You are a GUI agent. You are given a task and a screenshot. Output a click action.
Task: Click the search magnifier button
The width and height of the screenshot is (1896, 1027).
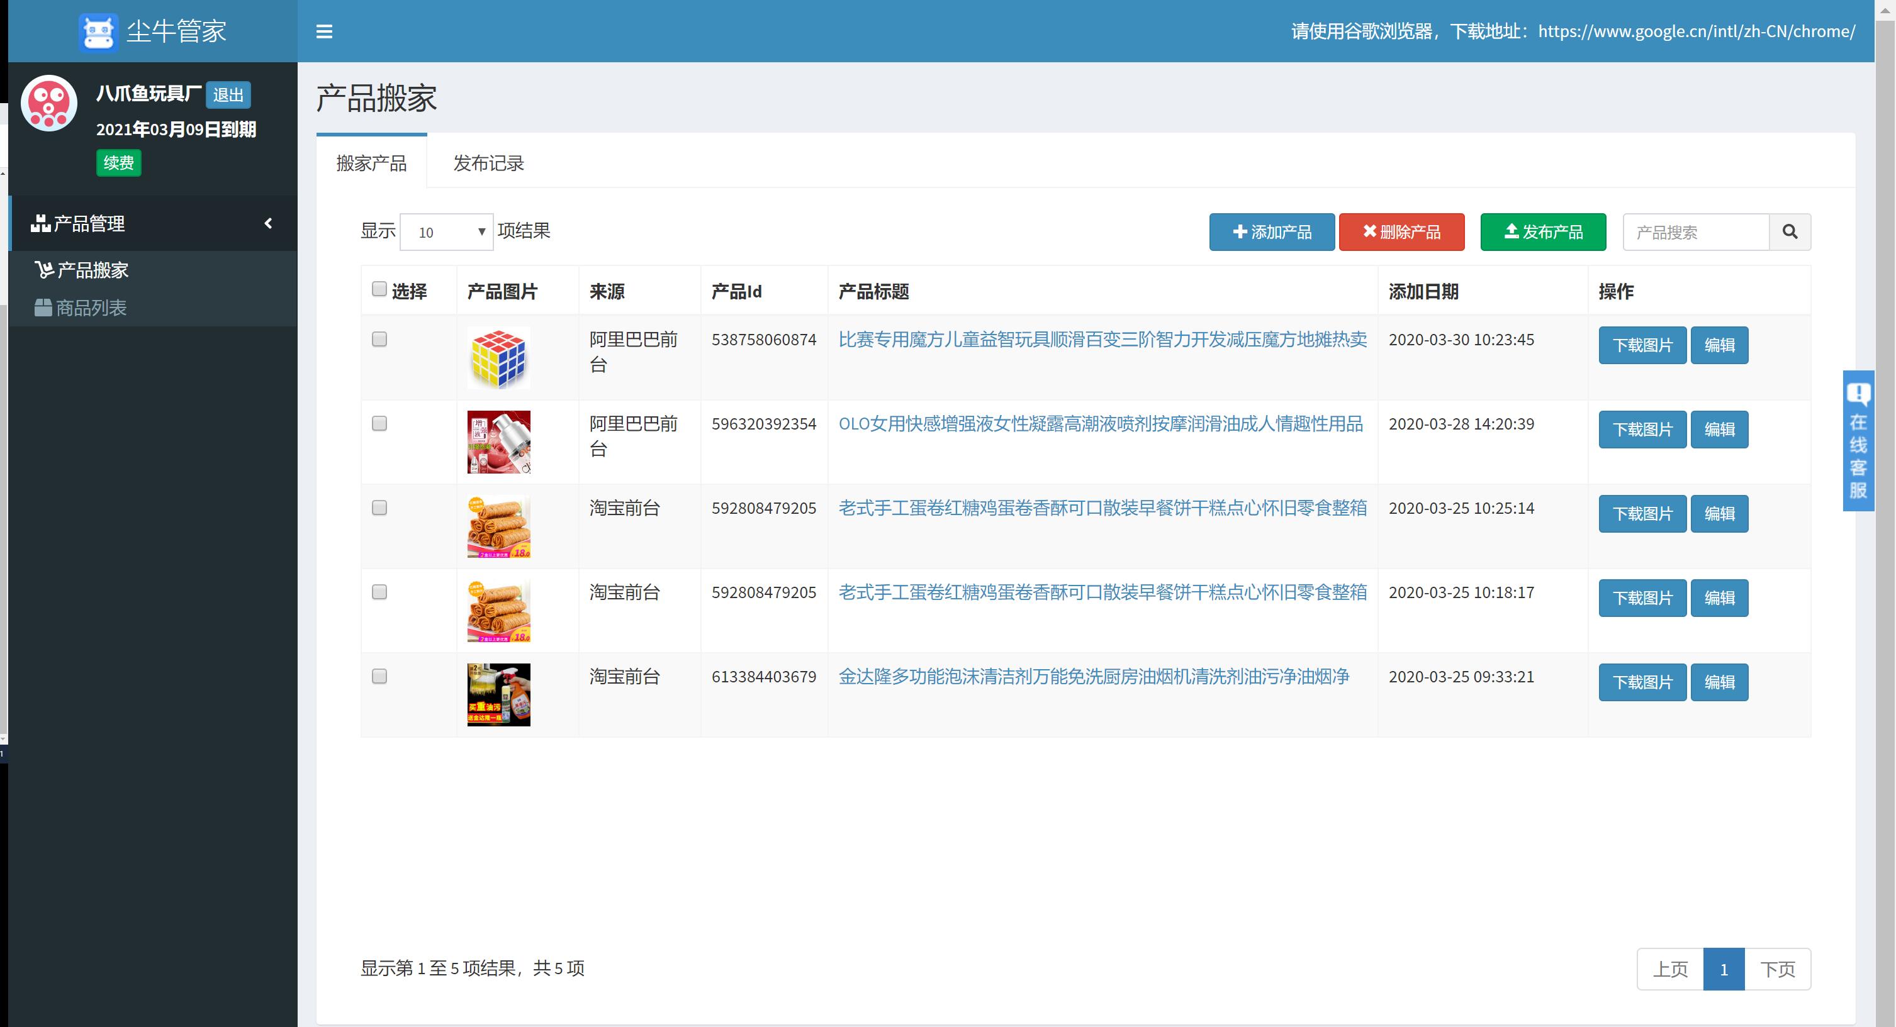tap(1790, 233)
